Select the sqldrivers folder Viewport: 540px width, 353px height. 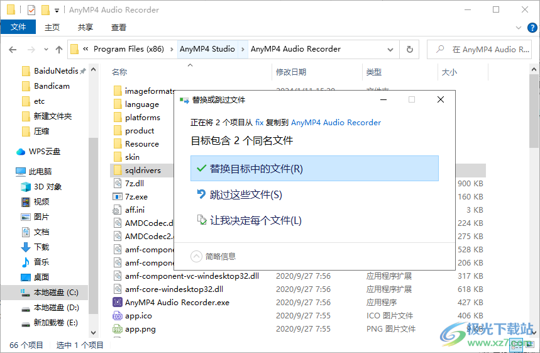pyautogui.click(x=138, y=171)
